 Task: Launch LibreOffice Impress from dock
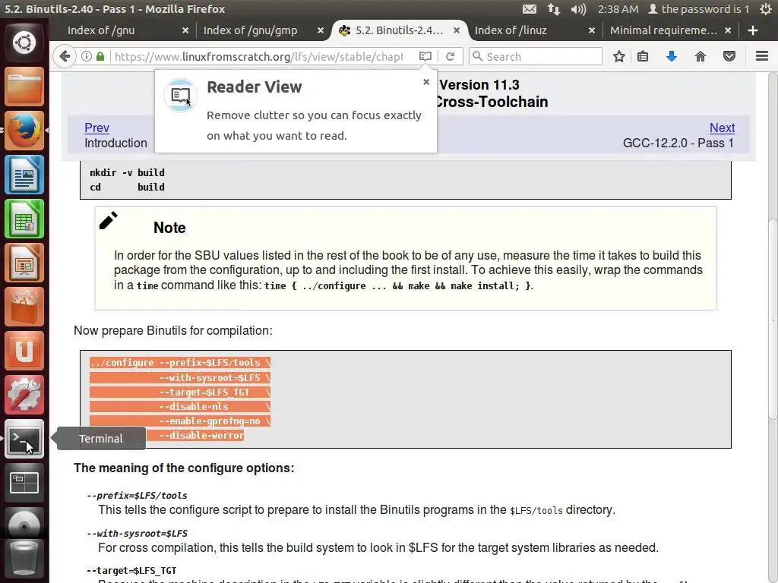[x=24, y=263]
